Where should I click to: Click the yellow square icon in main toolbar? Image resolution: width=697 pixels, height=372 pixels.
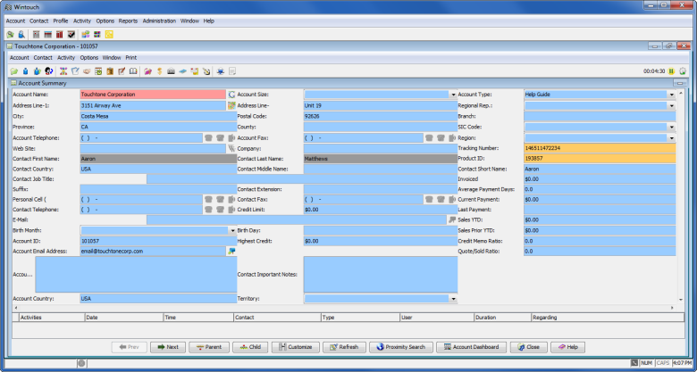click(x=109, y=34)
